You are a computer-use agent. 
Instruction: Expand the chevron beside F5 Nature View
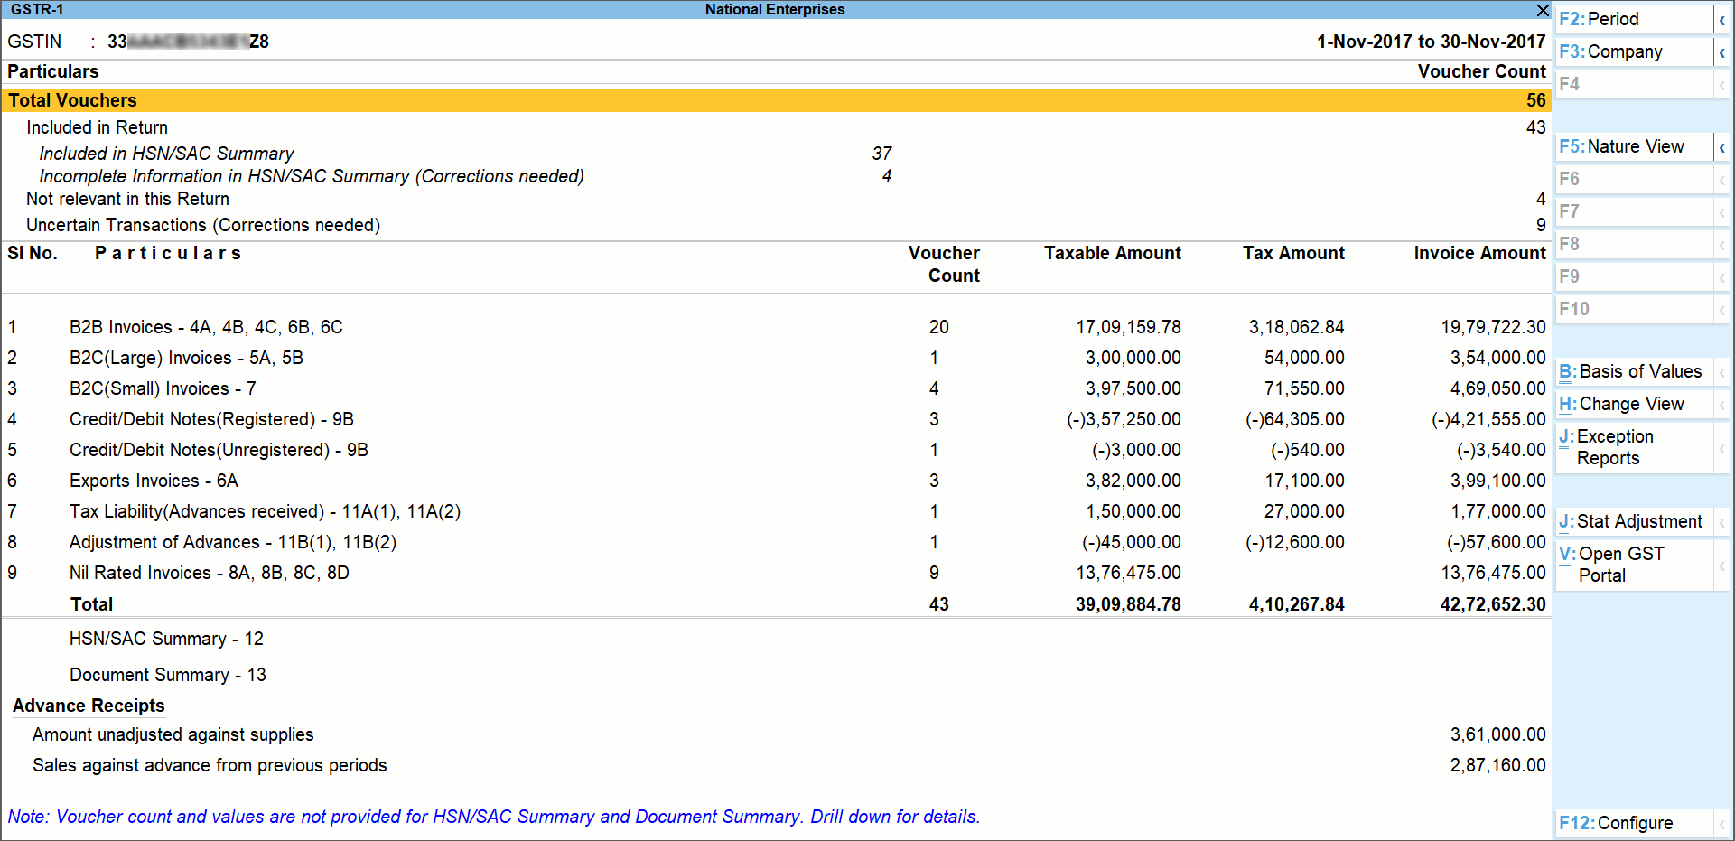tap(1722, 146)
